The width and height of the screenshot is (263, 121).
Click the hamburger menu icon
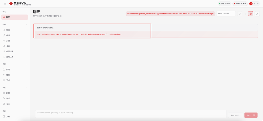pyautogui.click(x=5, y=4)
